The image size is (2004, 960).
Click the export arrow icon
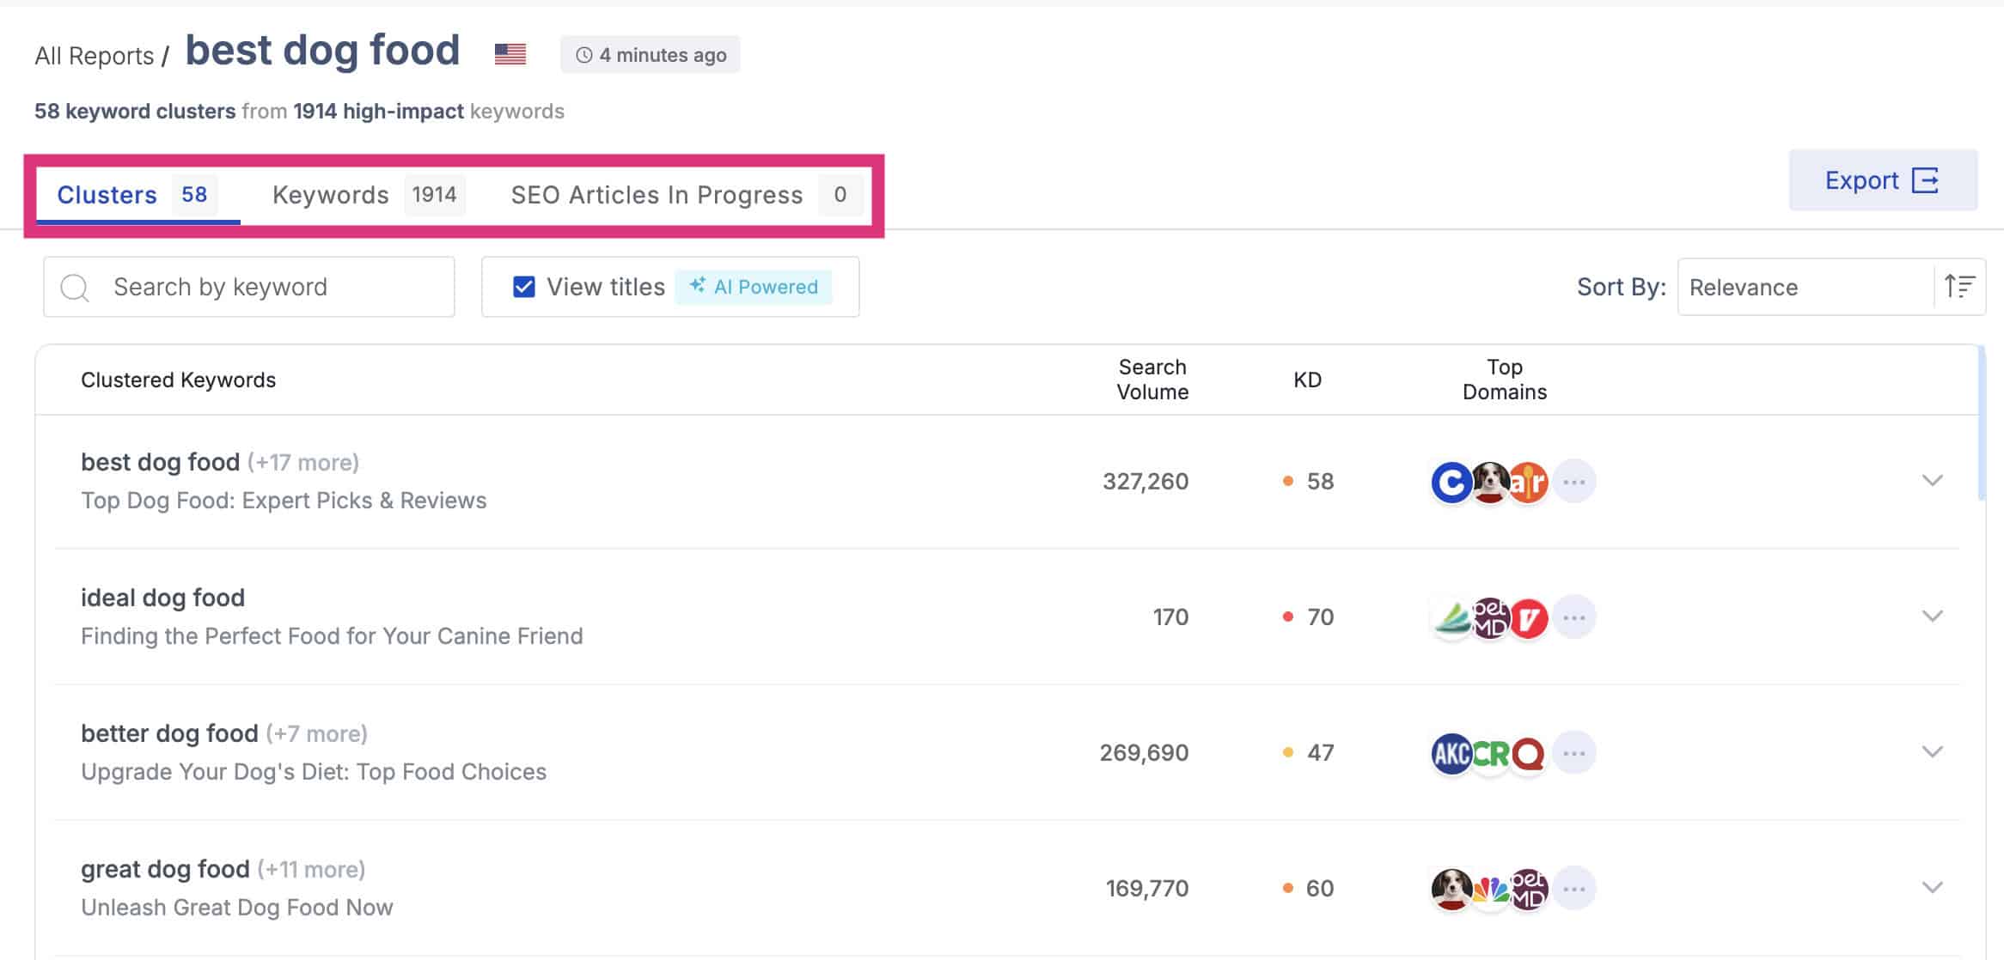tap(1925, 180)
